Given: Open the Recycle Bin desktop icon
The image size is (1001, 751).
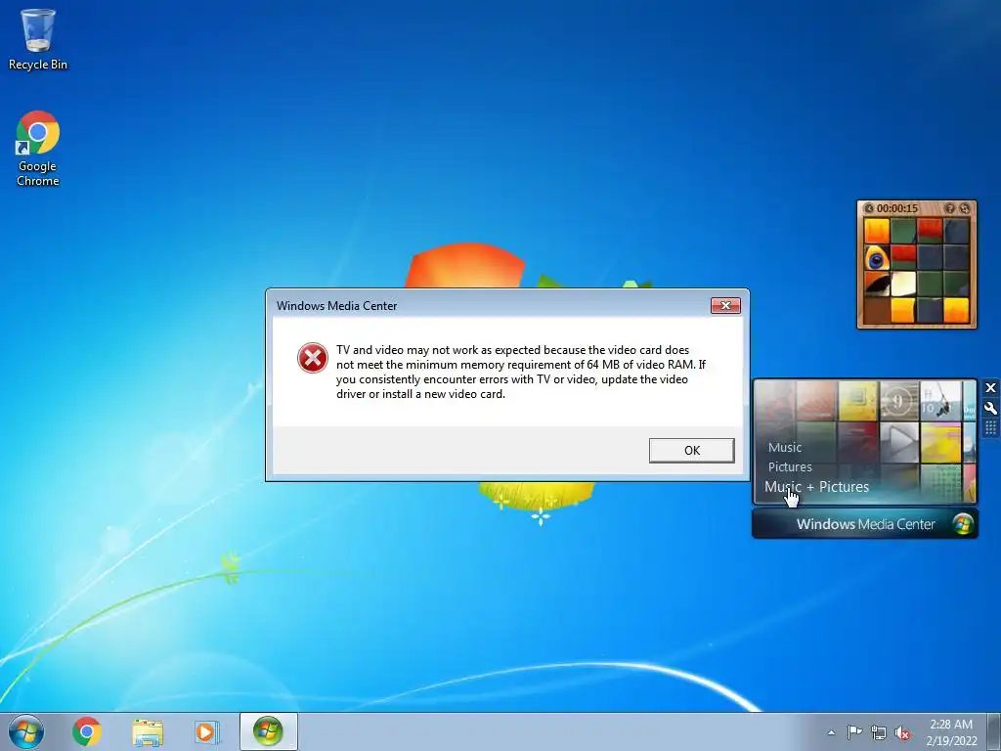Looking at the screenshot, I should 38,39.
